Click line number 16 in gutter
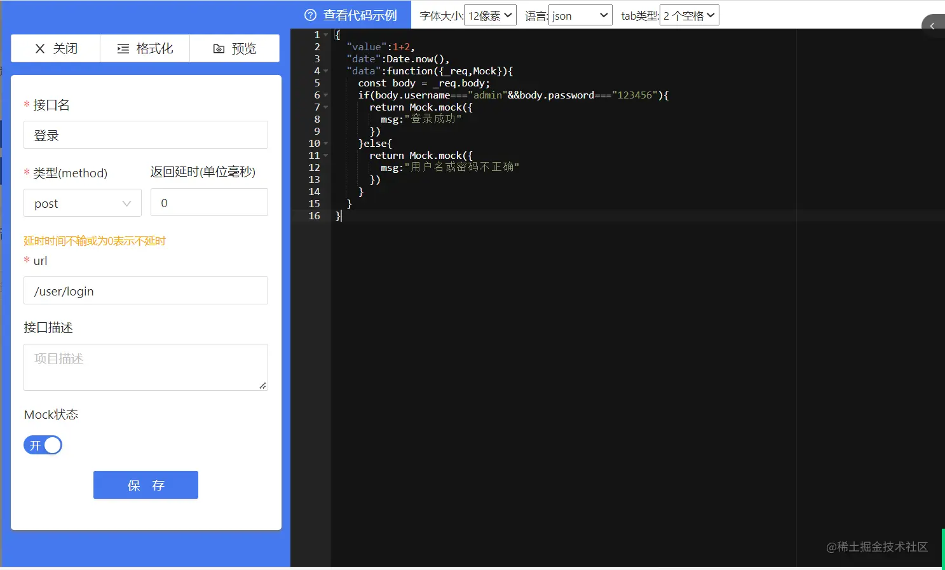 click(x=314, y=216)
